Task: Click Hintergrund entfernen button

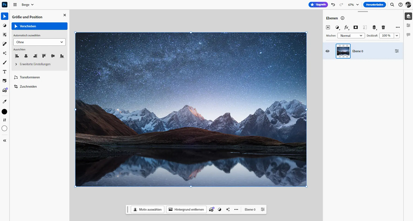Action: click(x=186, y=209)
